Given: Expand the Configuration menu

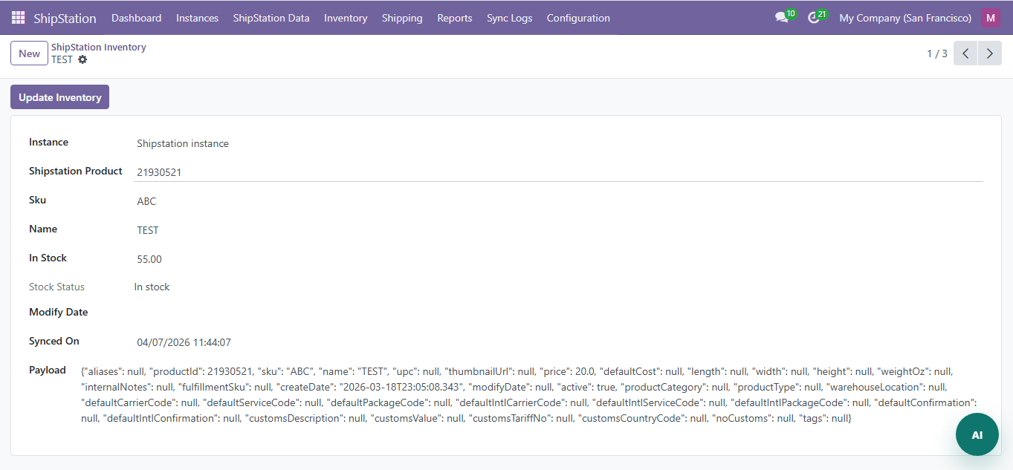Looking at the screenshot, I should coord(578,18).
